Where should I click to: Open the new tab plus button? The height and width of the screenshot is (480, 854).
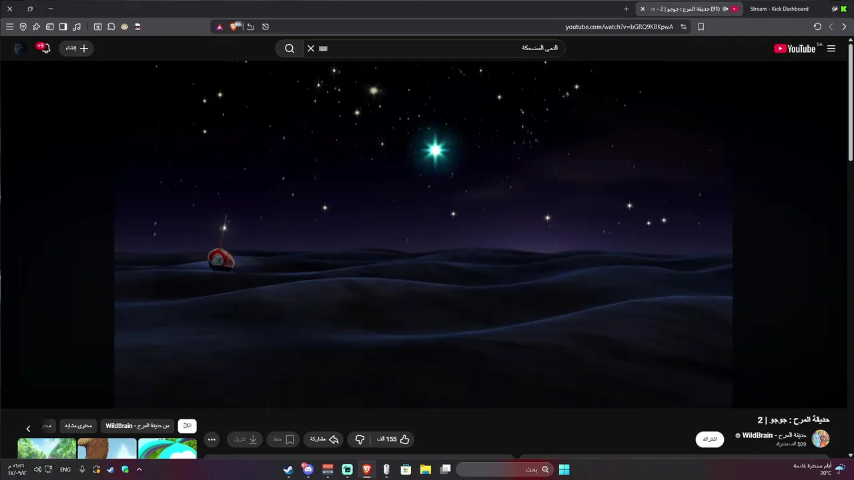point(626,9)
